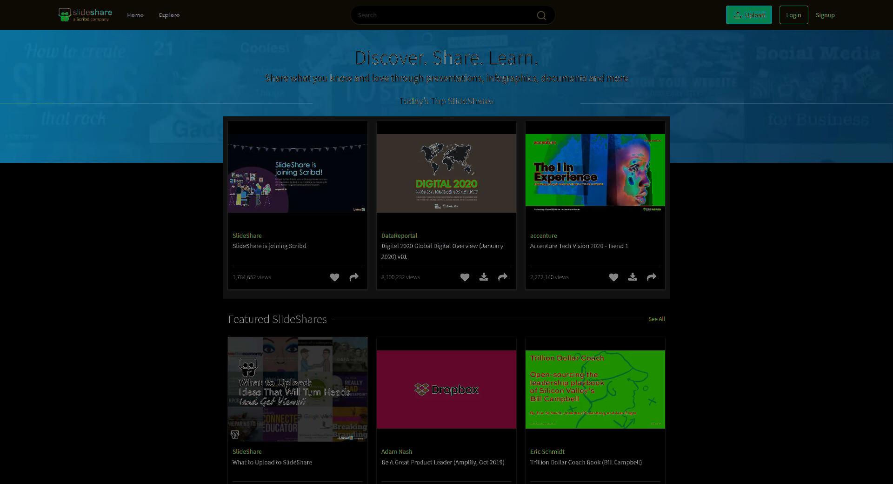This screenshot has width=893, height=484.
Task: Share the Digital 2020 Global Digital Overview card
Action: [x=503, y=277]
